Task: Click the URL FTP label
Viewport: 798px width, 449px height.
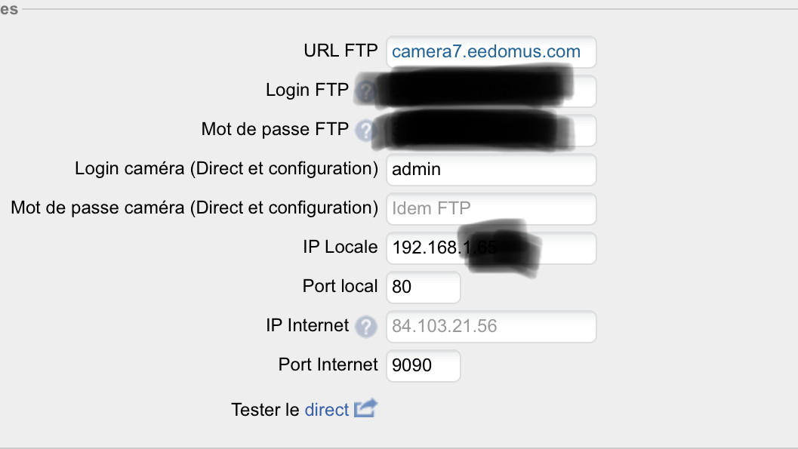Action: click(340, 51)
